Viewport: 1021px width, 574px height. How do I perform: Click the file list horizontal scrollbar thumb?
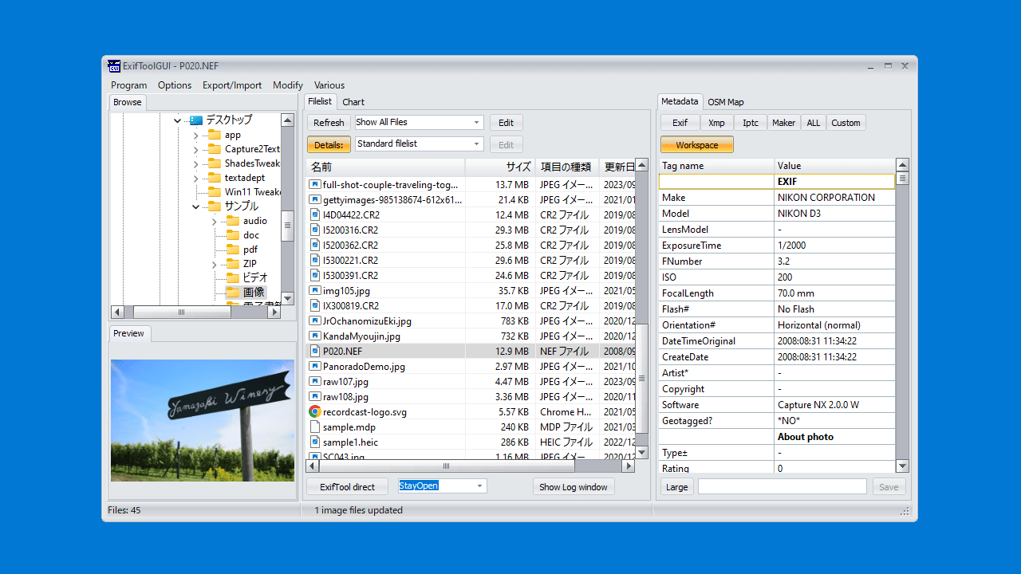tap(446, 466)
